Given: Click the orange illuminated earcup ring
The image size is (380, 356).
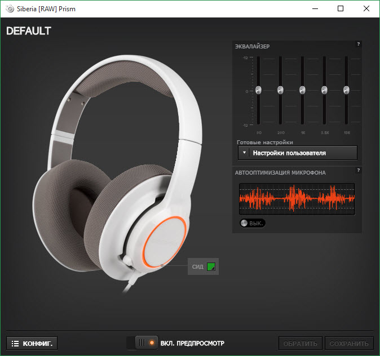Looking at the screenshot, I should point(164,242).
